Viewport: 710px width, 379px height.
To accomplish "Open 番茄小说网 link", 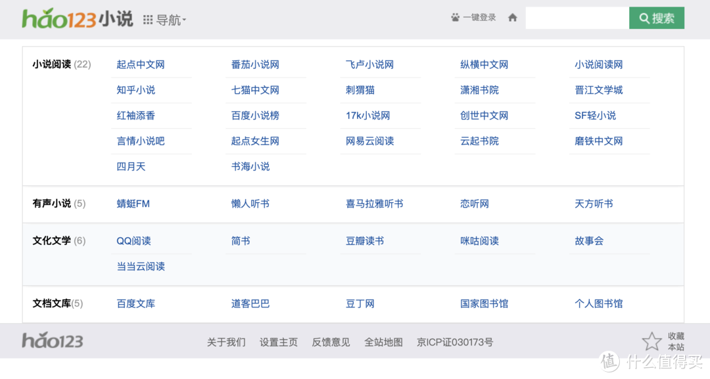I will click(255, 64).
